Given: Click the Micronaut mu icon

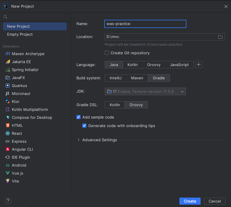Looking at the screenshot, I should point(8,94).
